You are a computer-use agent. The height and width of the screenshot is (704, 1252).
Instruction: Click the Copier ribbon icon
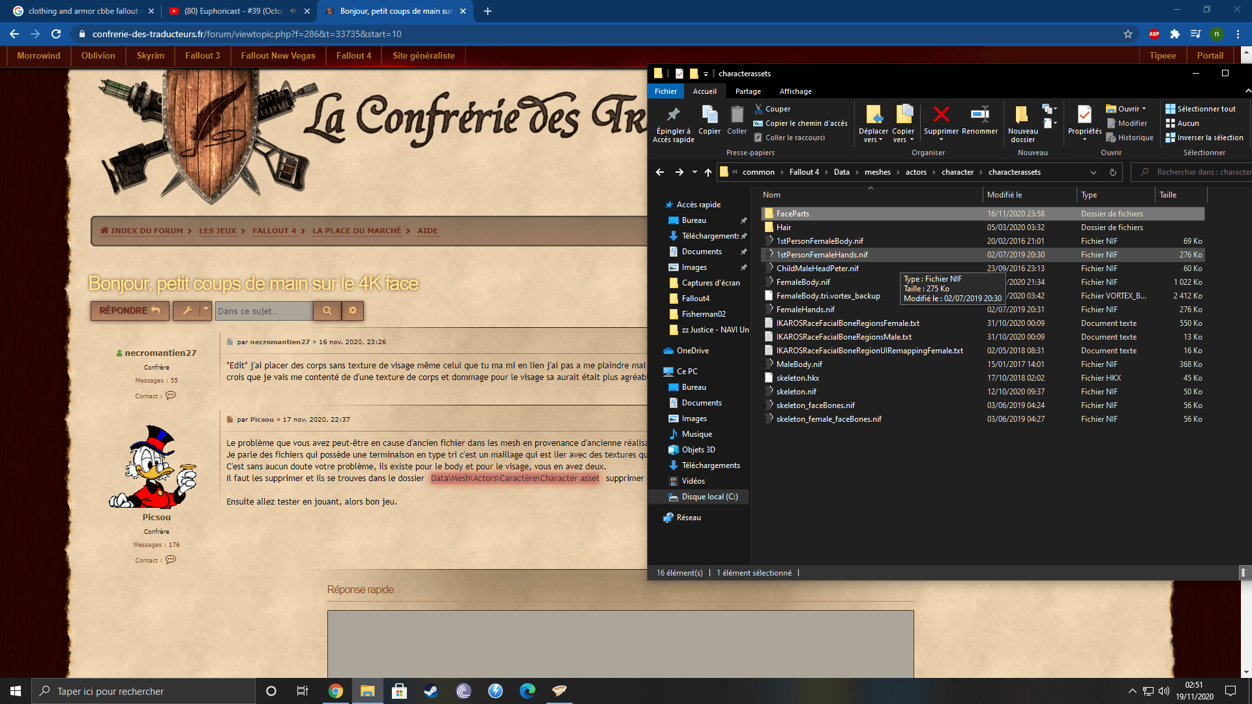pos(709,115)
